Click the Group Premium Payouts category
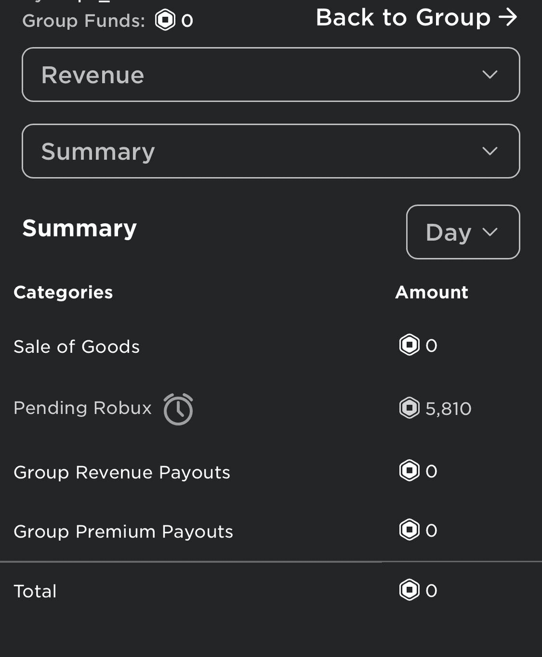The height and width of the screenshot is (657, 542). (x=123, y=532)
